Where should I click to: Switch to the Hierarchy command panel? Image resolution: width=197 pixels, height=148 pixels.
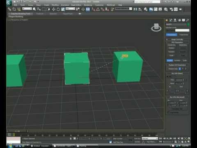tap(175, 20)
